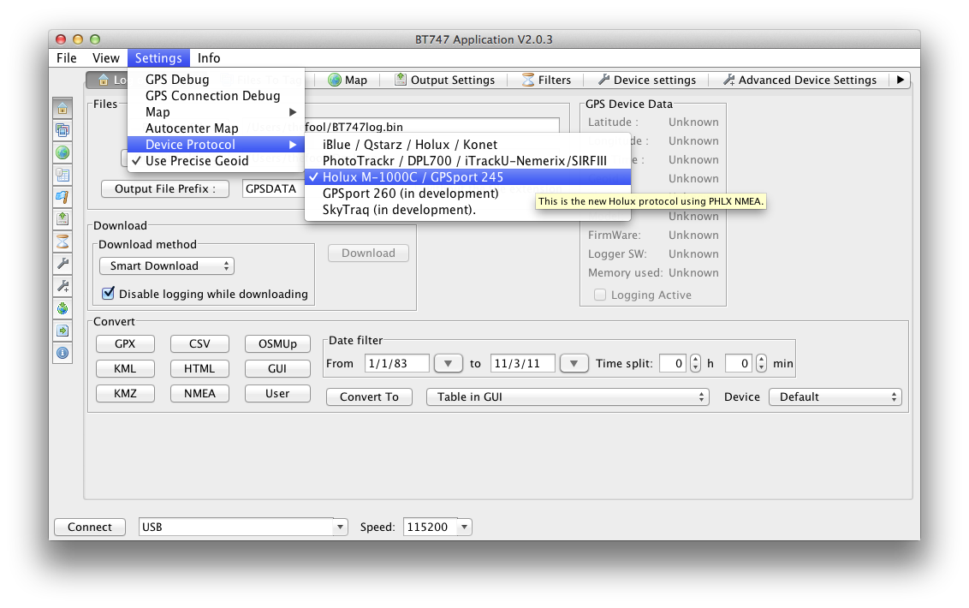Image resolution: width=969 pixels, height=608 pixels.
Task: Close the open Settings menu
Action: click(159, 58)
